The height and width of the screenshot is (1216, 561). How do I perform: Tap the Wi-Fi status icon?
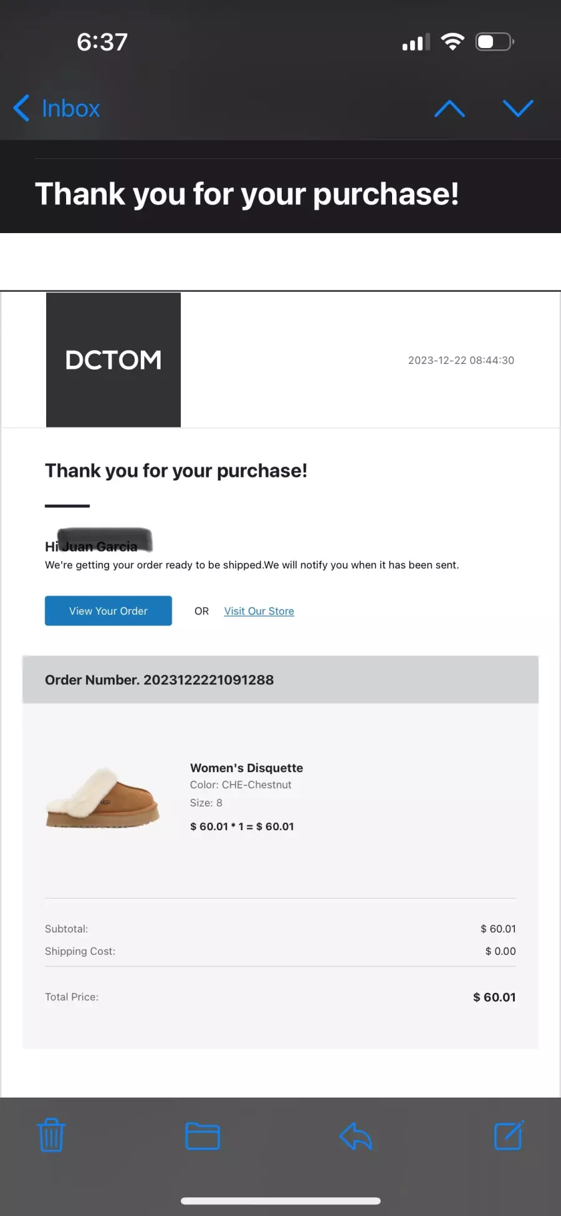453,41
